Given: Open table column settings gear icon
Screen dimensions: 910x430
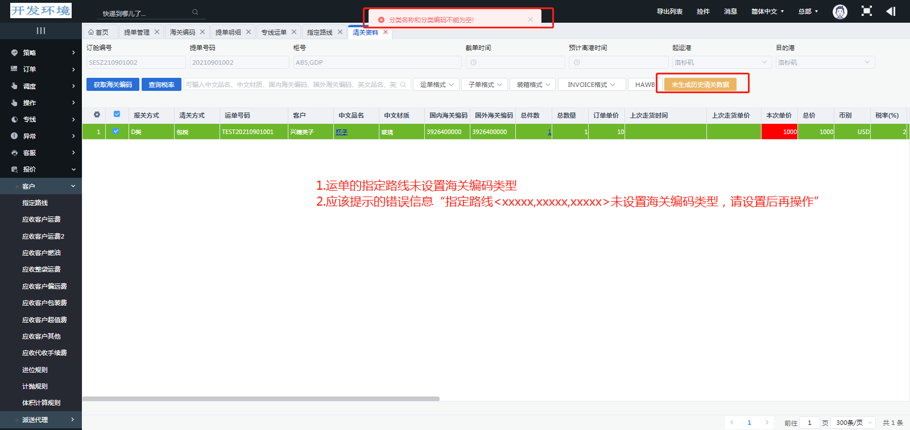Looking at the screenshot, I should point(97,115).
